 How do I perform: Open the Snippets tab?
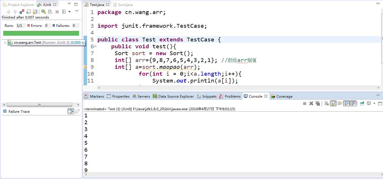click(x=207, y=96)
